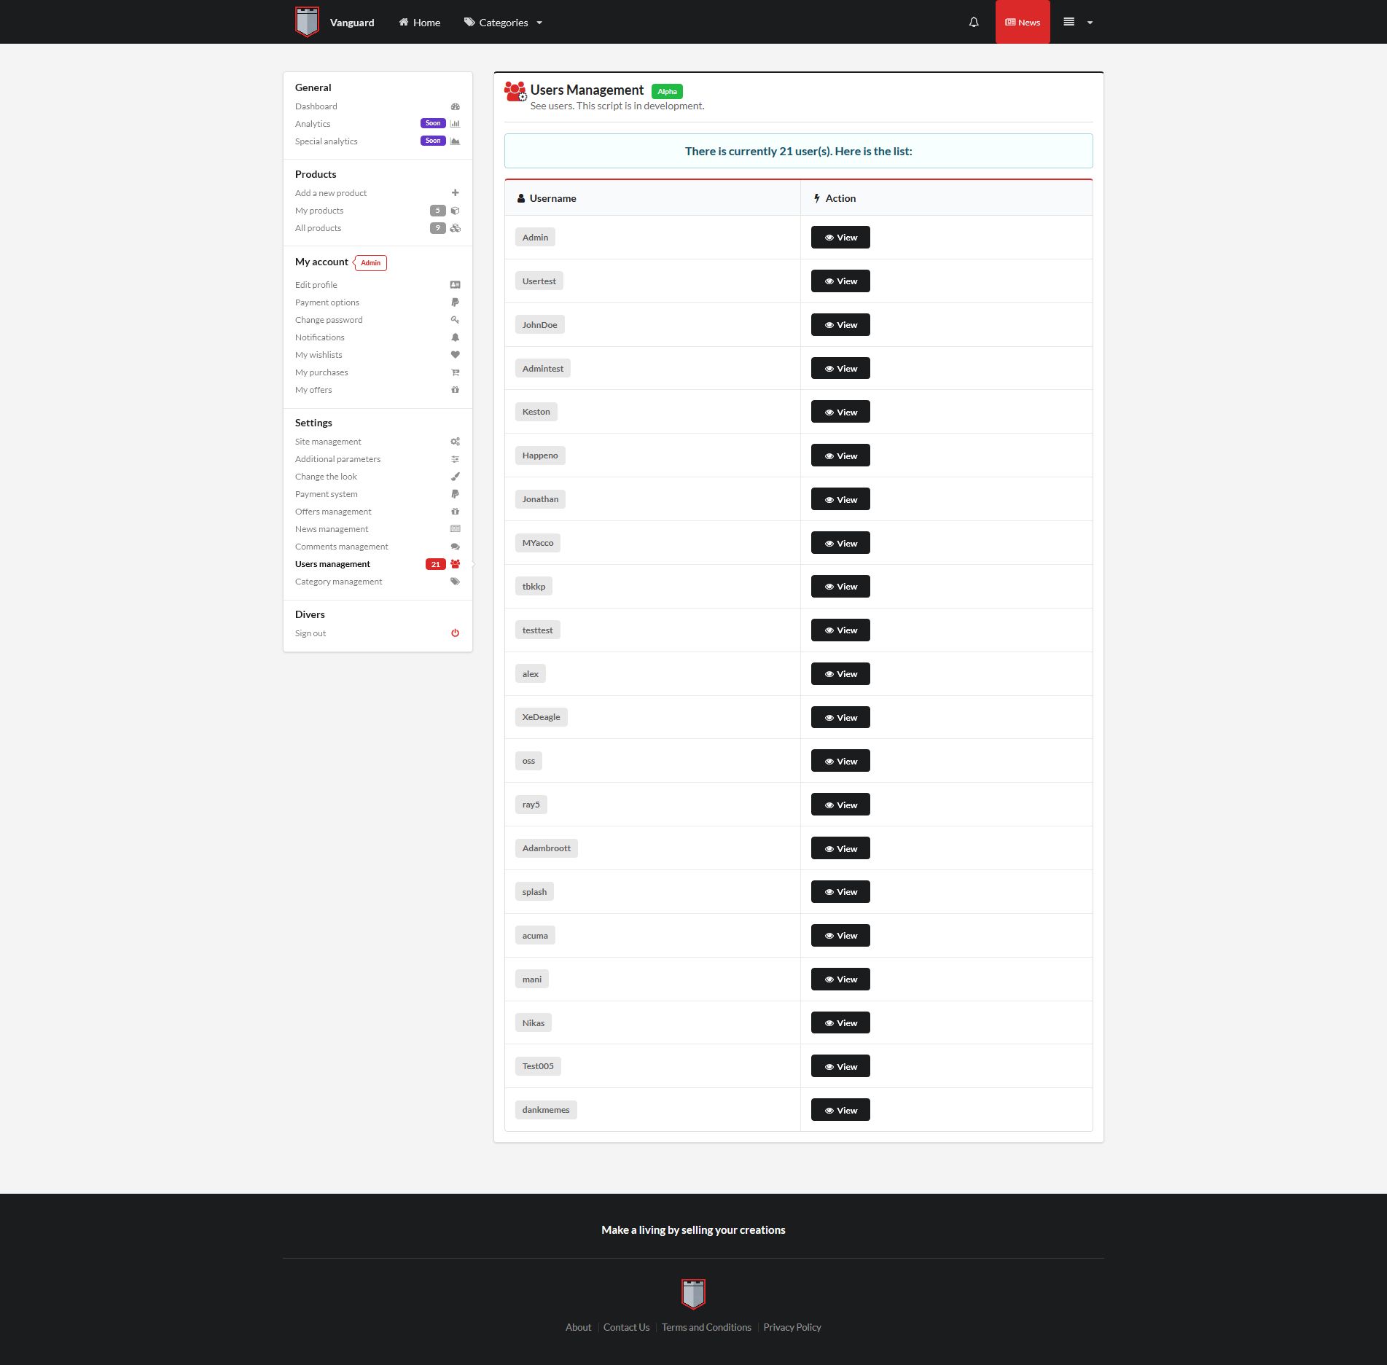Click the MYacco username tag

coord(538,543)
